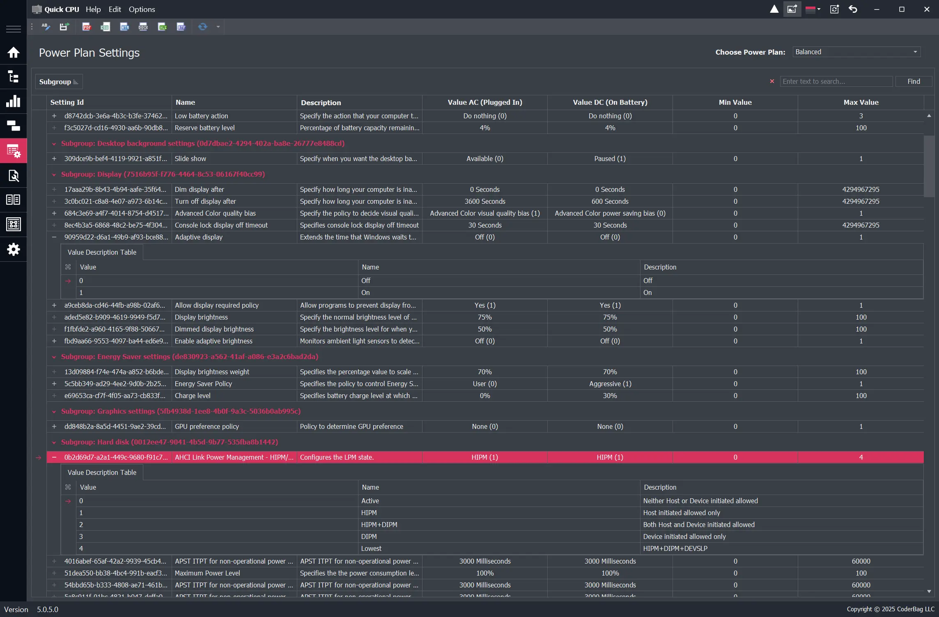Collapse the Adaptive display row

click(54, 237)
